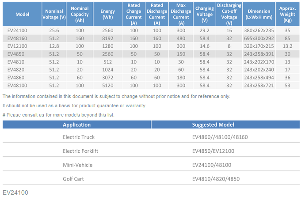Viewport: 301px width, 211px height.
Task: Click the Application header in second table
Action: click(77, 124)
